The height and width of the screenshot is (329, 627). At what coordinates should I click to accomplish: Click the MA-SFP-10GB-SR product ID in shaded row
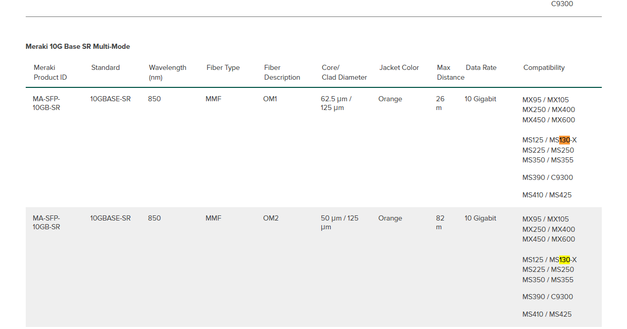pyautogui.click(x=46, y=222)
